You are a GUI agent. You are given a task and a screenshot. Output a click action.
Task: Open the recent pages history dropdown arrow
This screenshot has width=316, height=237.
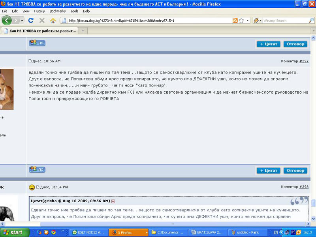pyautogui.click(x=22, y=21)
